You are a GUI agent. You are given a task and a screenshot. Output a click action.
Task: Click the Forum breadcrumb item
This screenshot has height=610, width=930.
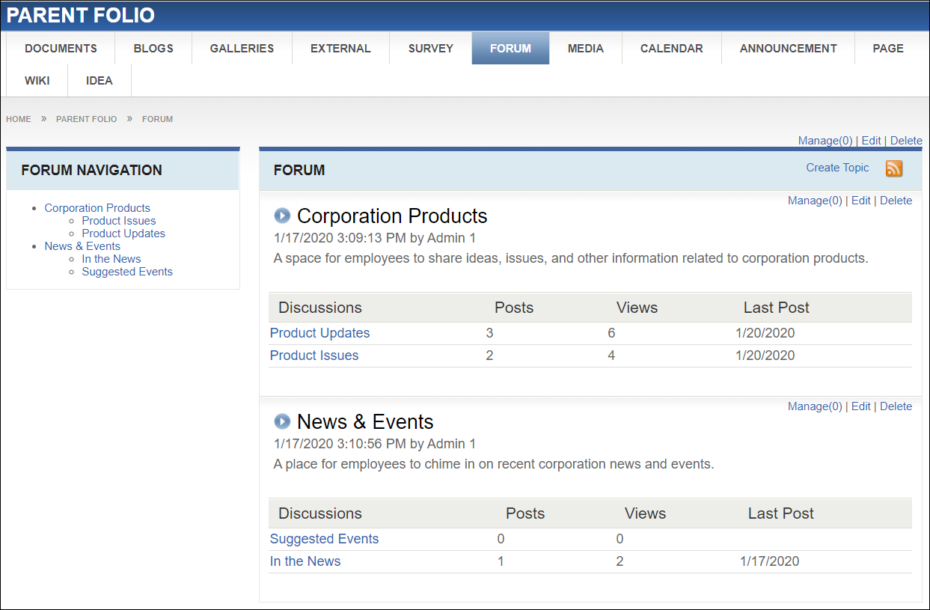coord(158,119)
